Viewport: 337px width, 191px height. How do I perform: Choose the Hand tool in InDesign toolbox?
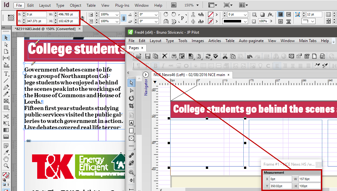click(x=6, y=159)
